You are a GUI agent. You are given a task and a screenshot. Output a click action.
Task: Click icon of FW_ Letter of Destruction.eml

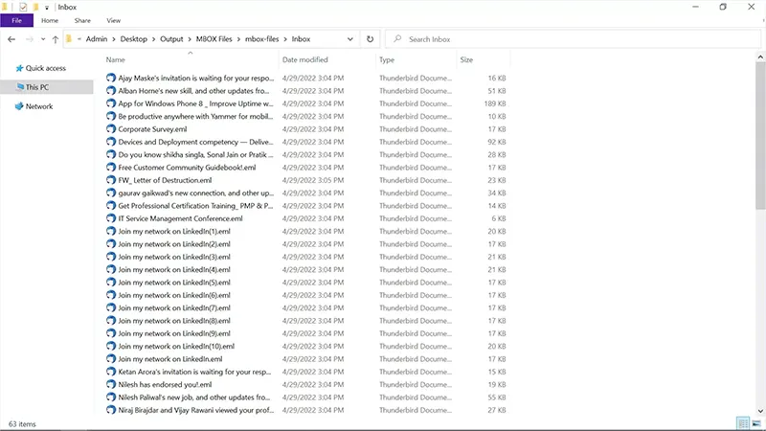[x=111, y=180]
